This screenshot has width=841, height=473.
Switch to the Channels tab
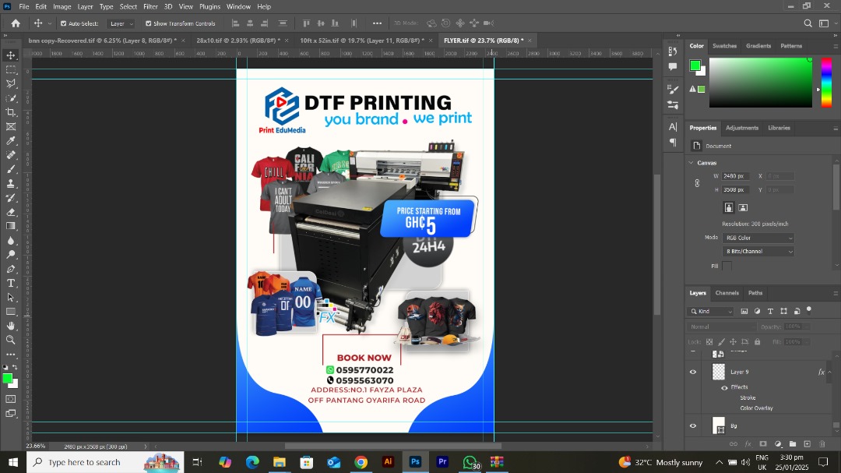click(727, 293)
